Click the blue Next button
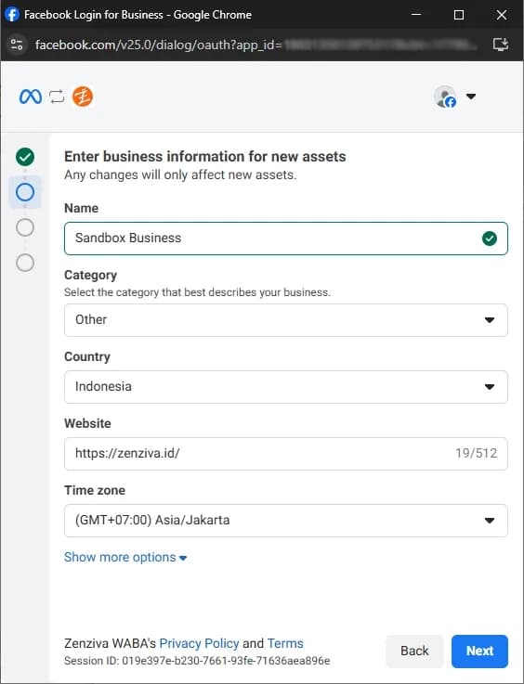The height and width of the screenshot is (684, 524). 479,651
